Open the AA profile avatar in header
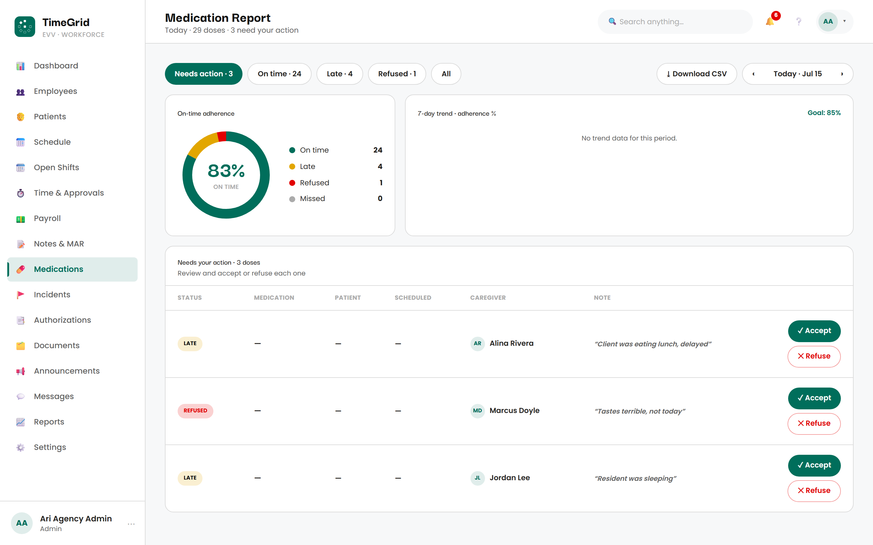 [x=828, y=21]
